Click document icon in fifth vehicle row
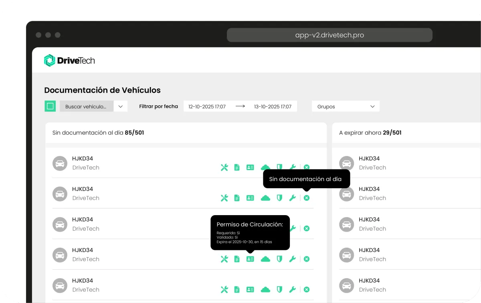 237,289
